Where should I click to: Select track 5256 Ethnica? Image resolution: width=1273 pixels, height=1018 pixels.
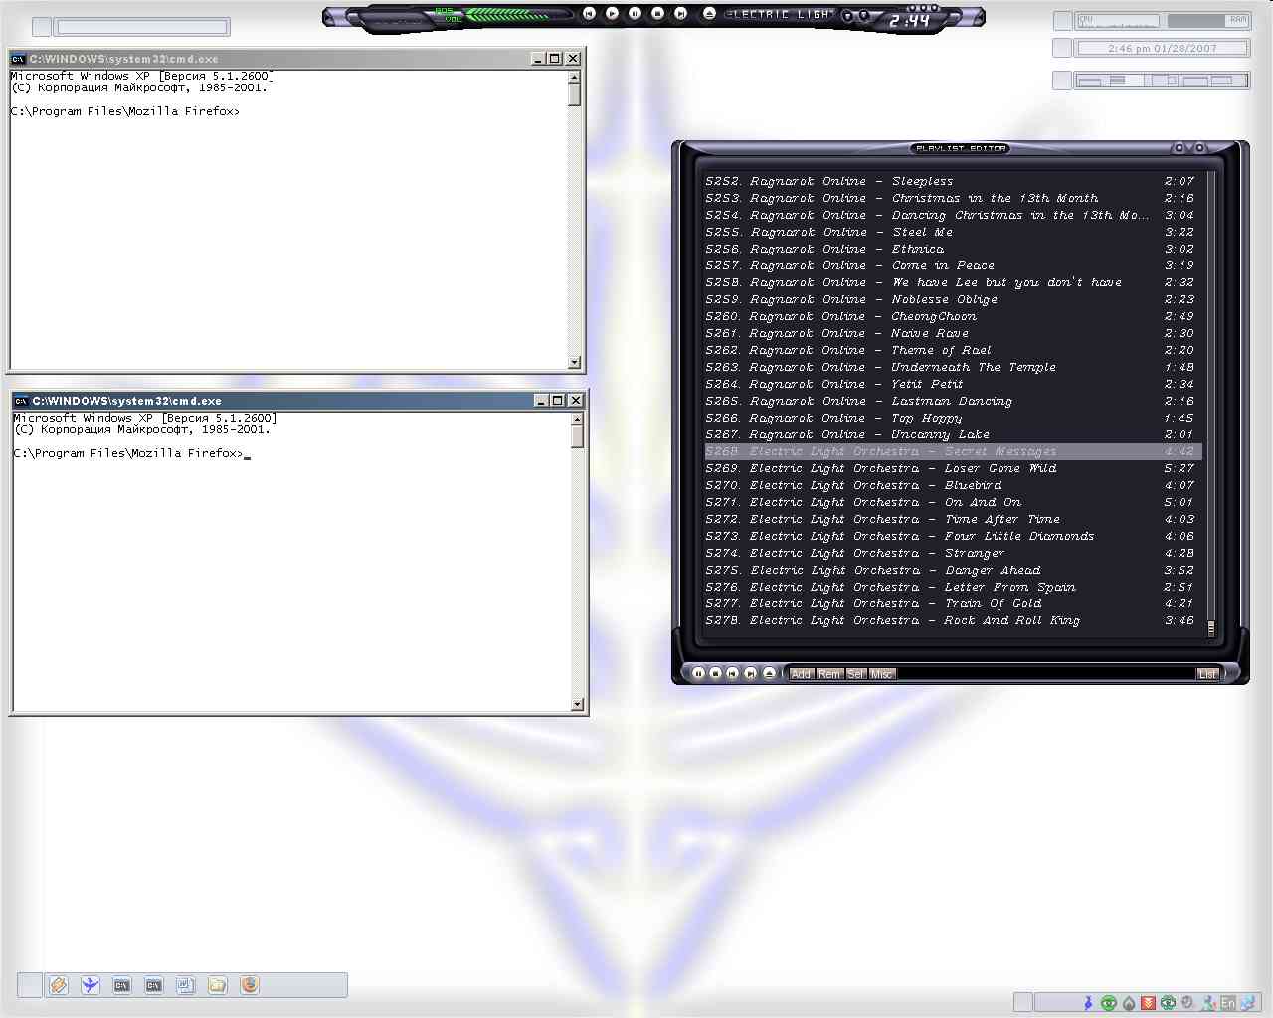[951, 249]
